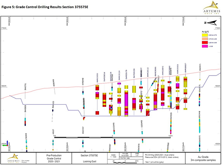Image resolution: width=222 pixels, height=165 pixels.
Task: Click the left '1600m' elevation label
Action: point(4,86)
